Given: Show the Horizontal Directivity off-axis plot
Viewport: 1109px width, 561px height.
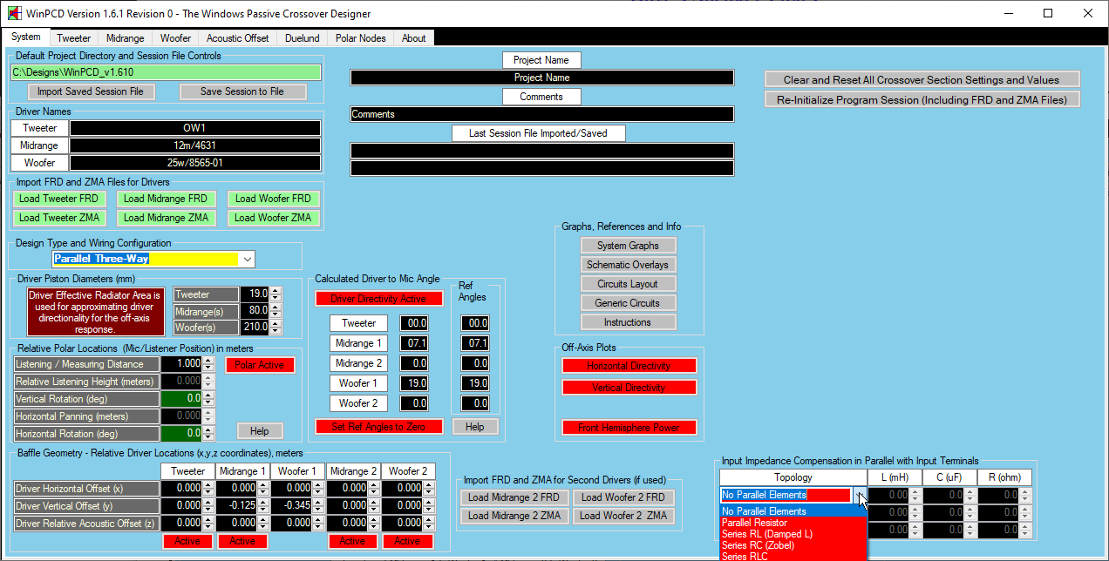Looking at the screenshot, I should pyautogui.click(x=629, y=366).
